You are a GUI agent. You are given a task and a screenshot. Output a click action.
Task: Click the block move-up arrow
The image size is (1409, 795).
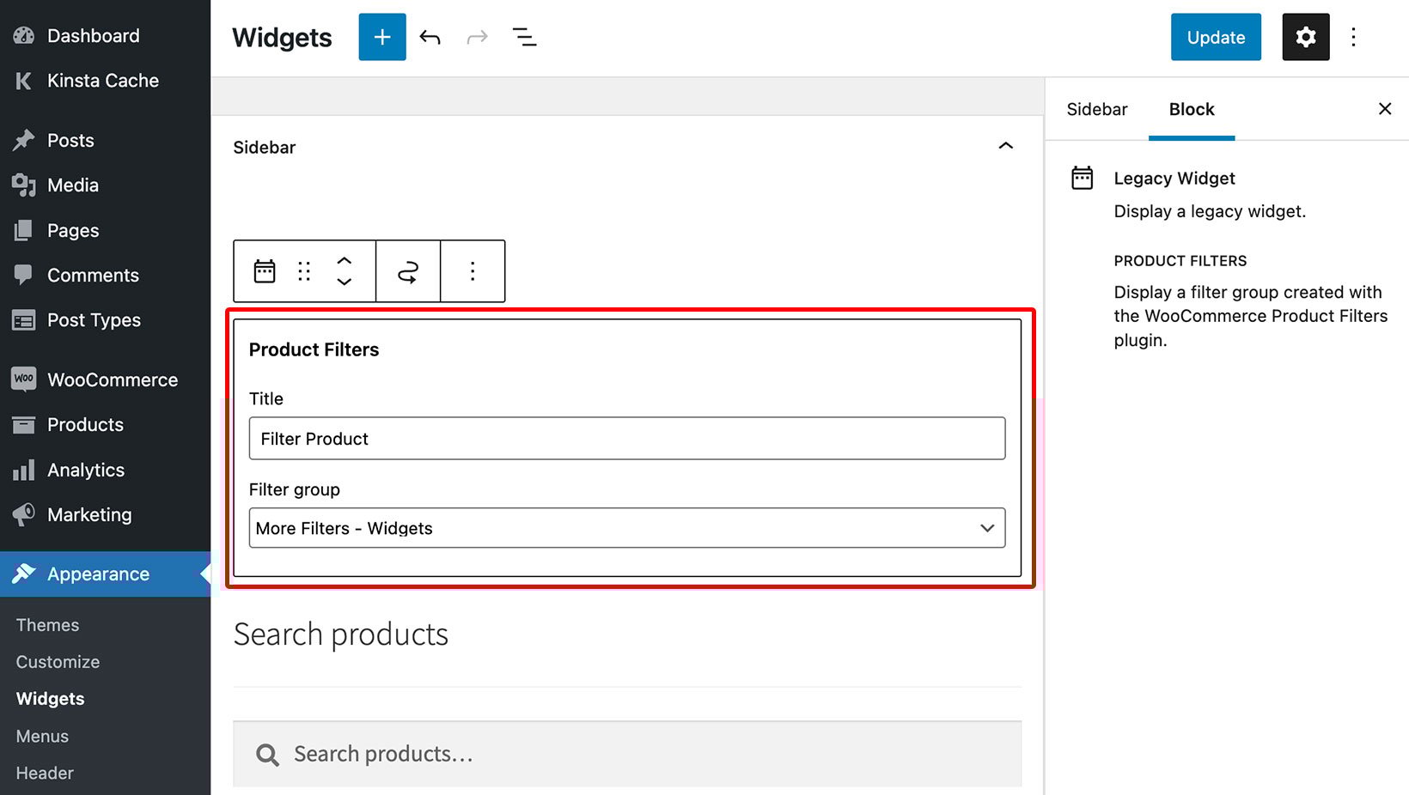coord(345,260)
